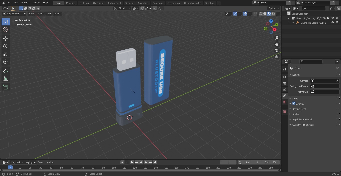Open the View Layer properties tab
Viewport: 341px width, 176px height.
[x=285, y=89]
